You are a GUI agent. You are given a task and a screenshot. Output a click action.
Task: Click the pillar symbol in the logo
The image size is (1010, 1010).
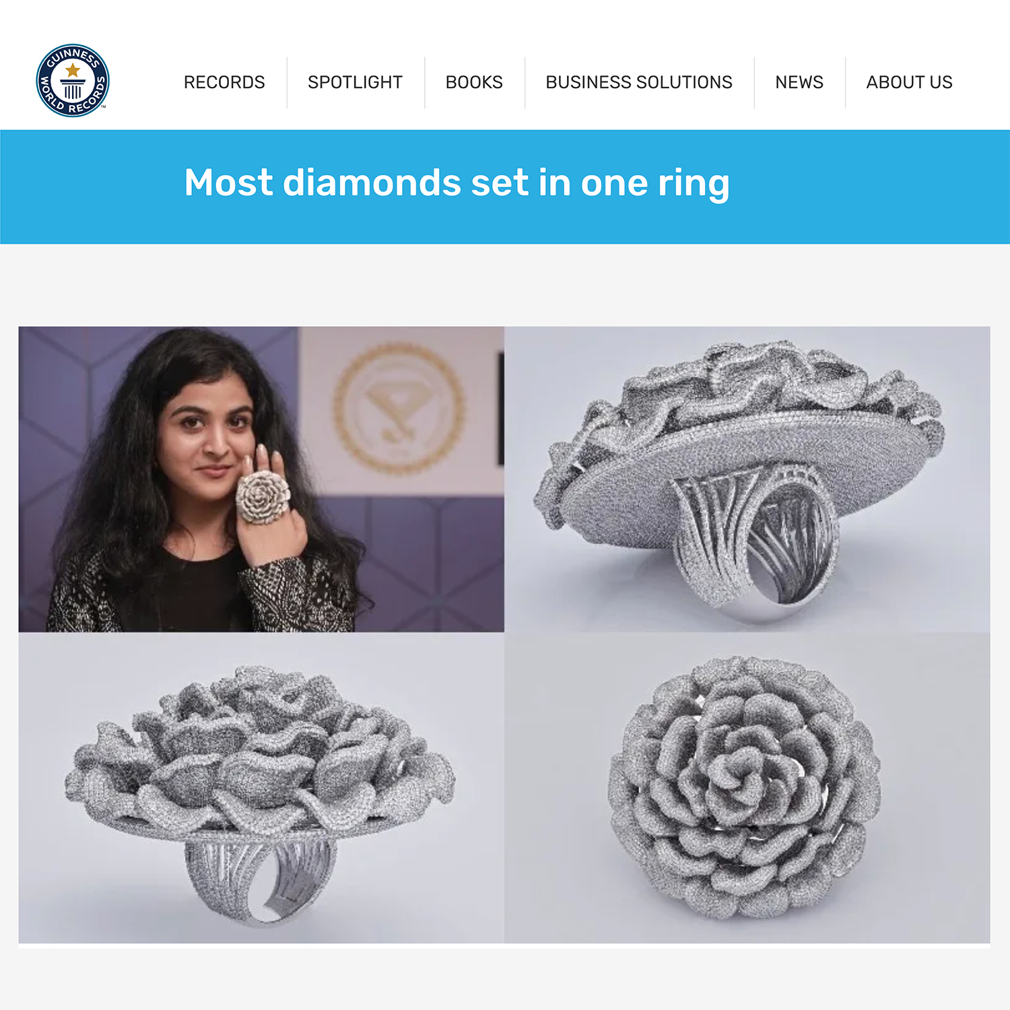72,89
